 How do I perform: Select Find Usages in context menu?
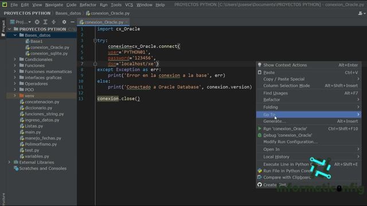pos(309,93)
